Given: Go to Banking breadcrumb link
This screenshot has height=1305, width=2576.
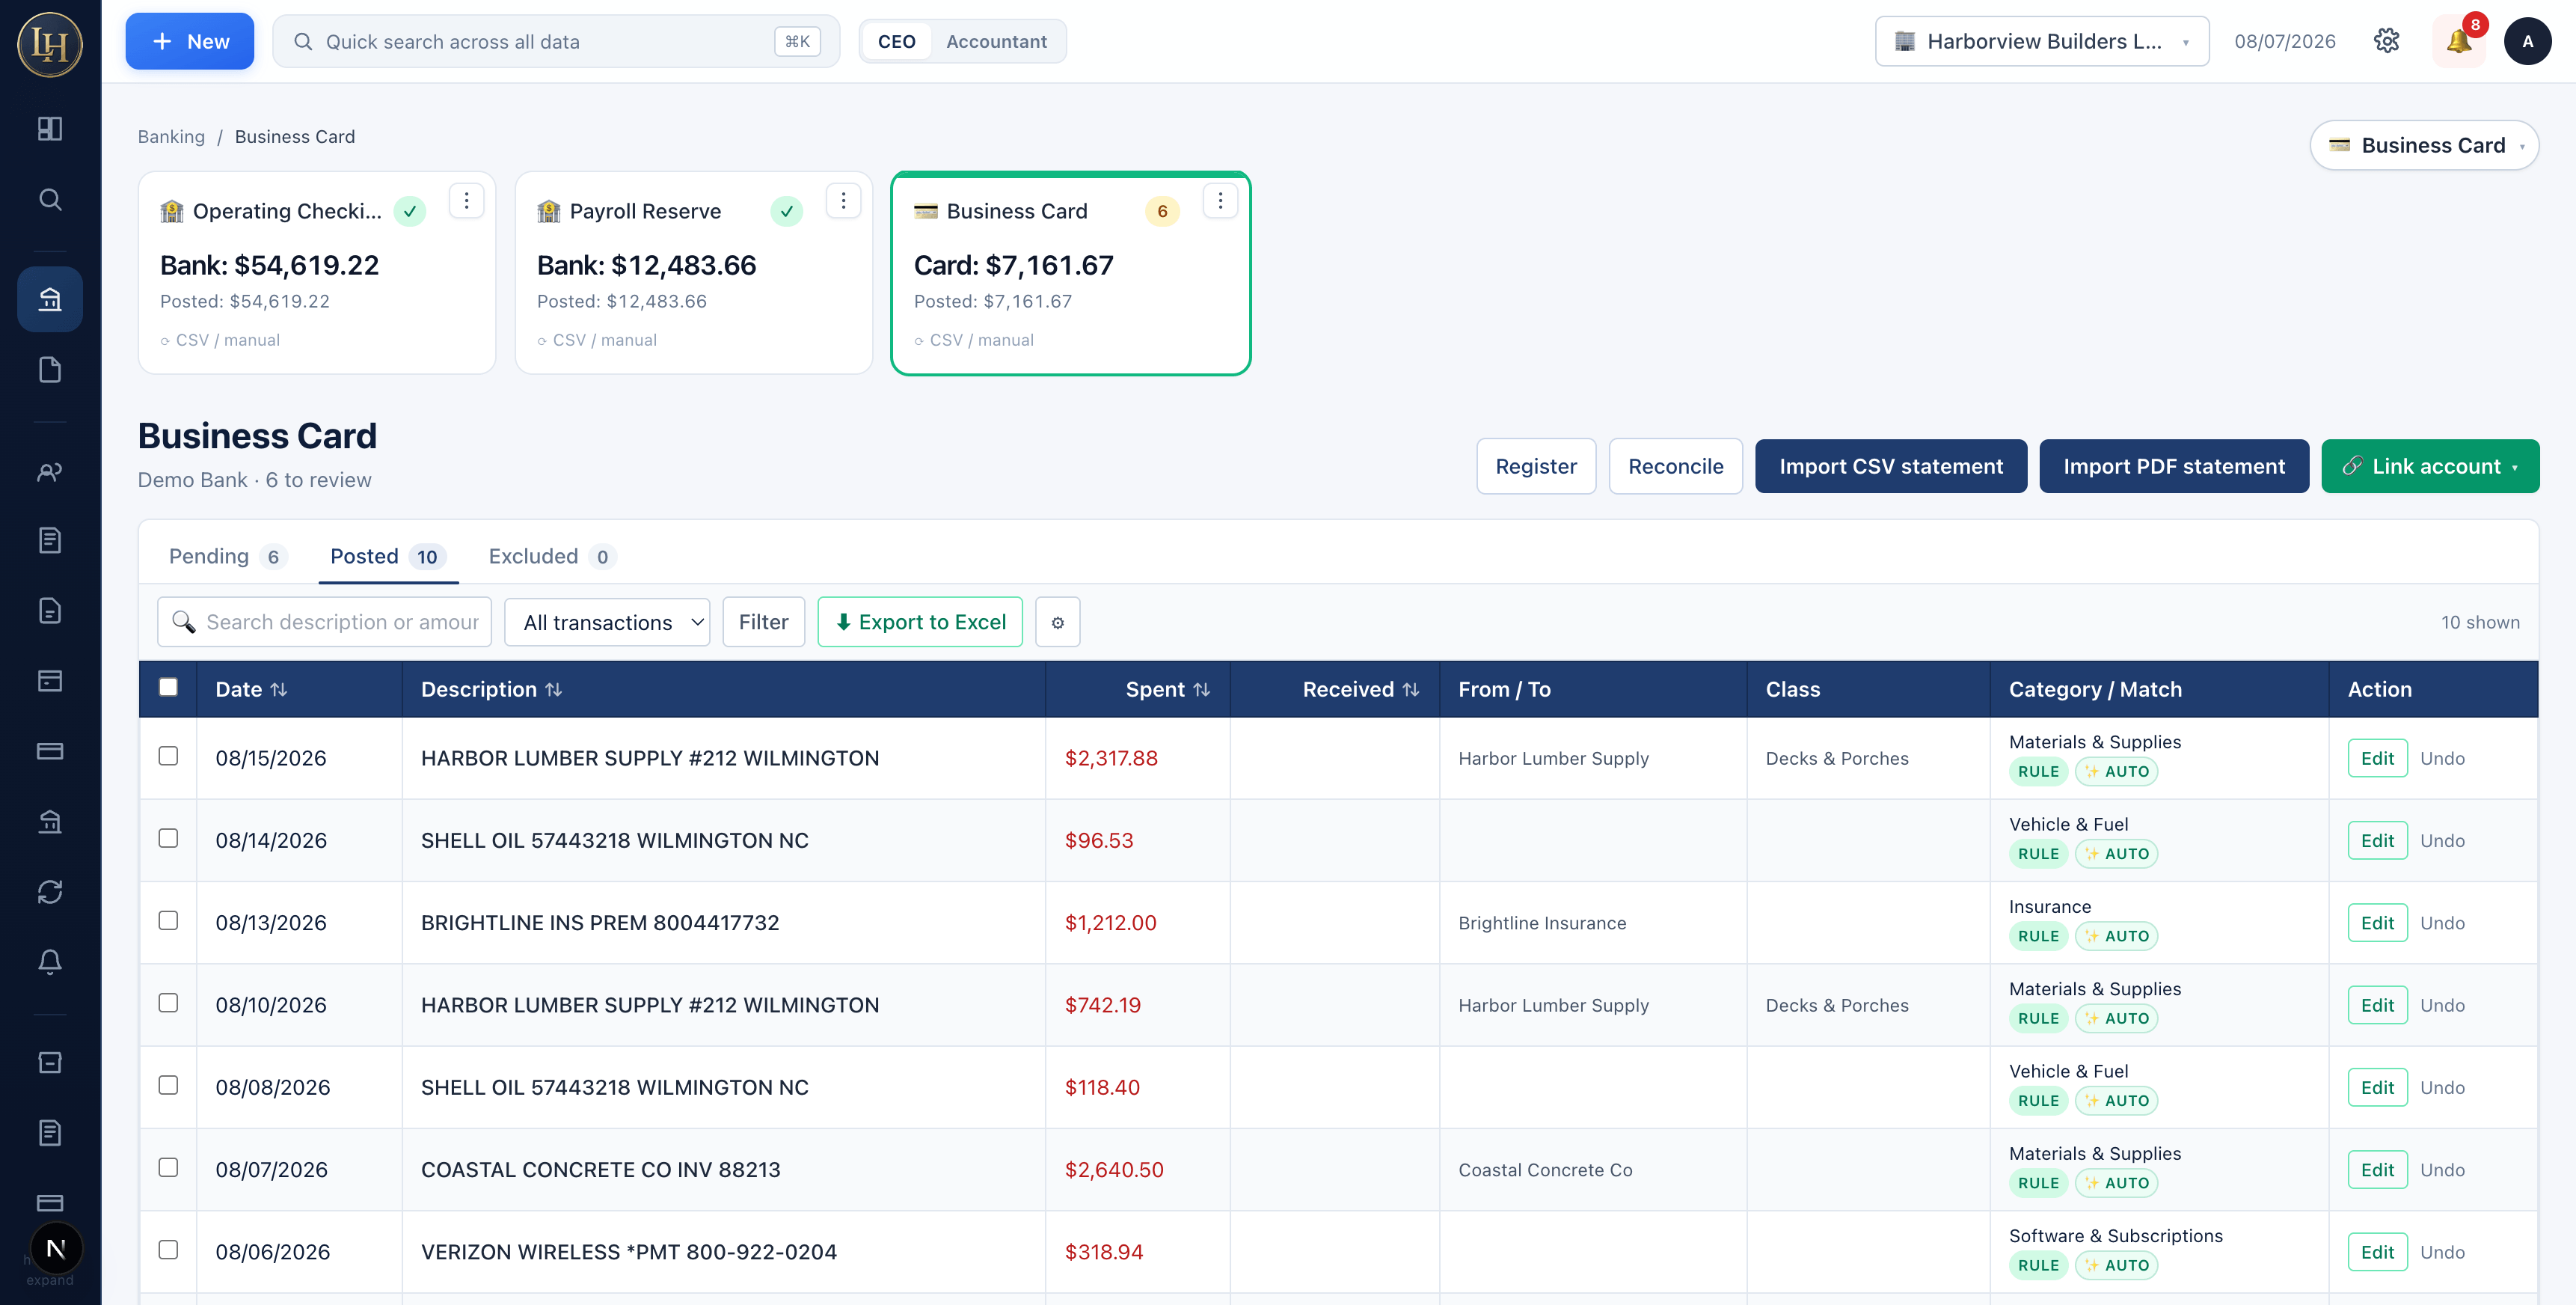Looking at the screenshot, I should pyautogui.click(x=171, y=137).
